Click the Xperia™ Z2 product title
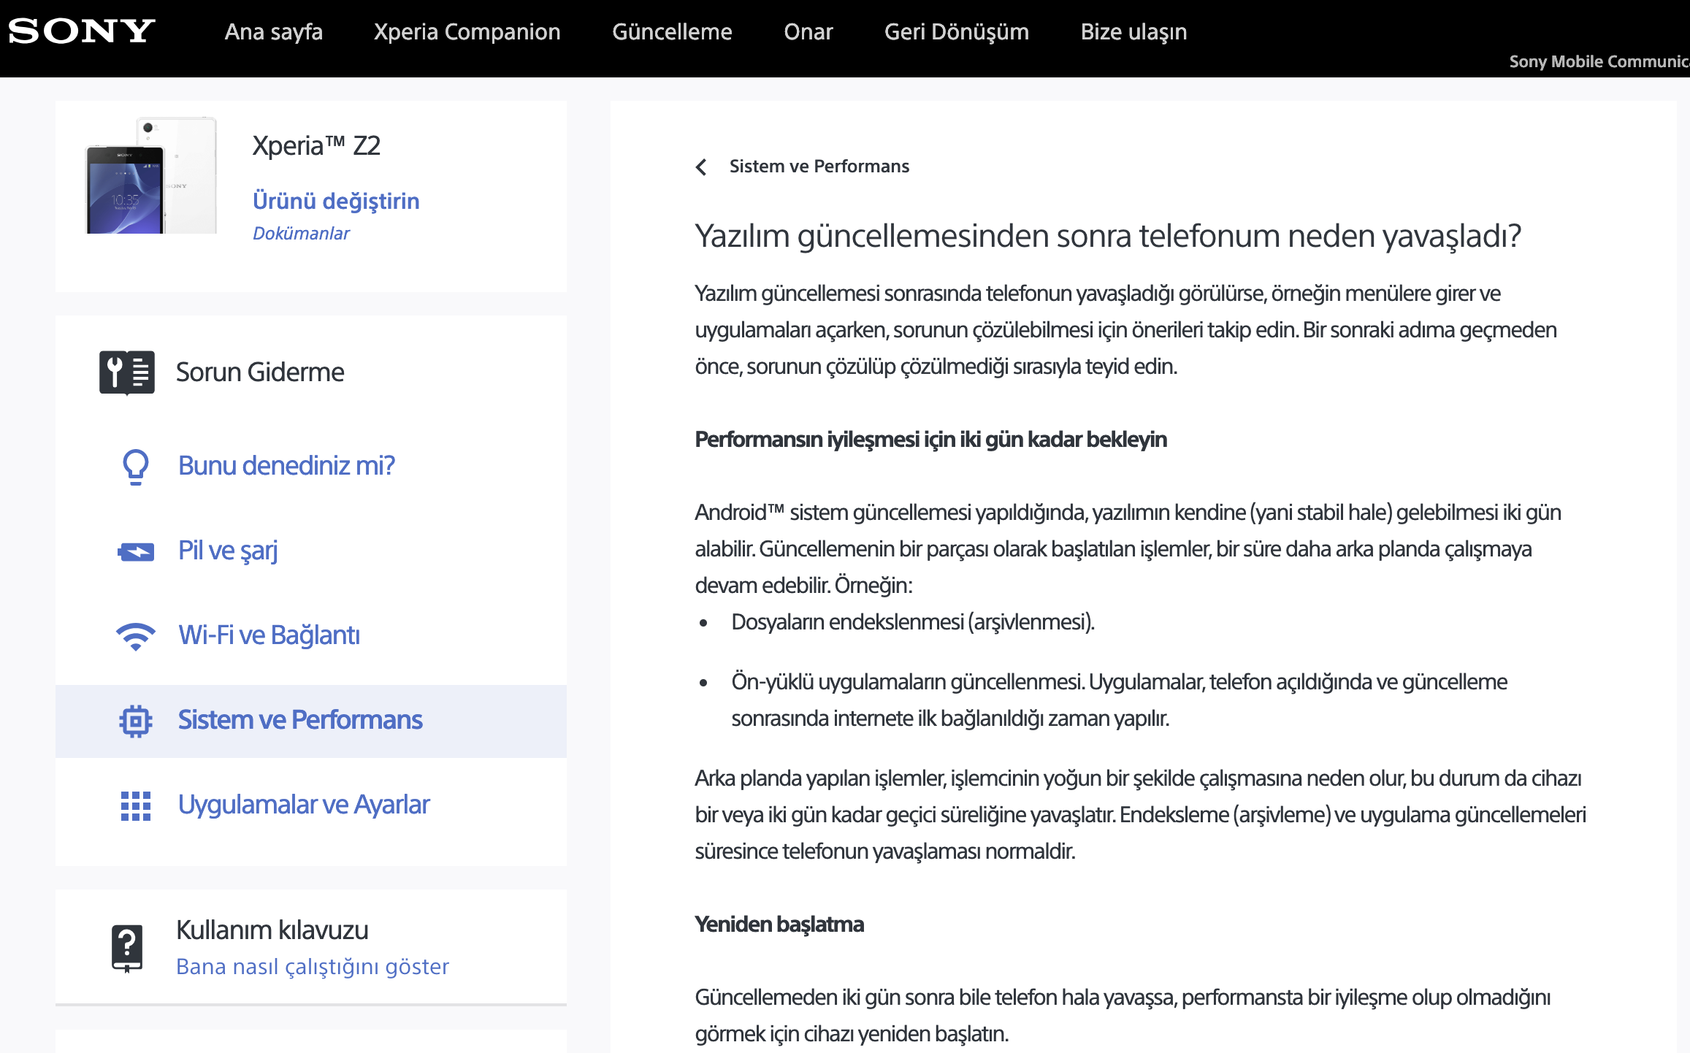This screenshot has width=1690, height=1053. (x=316, y=145)
